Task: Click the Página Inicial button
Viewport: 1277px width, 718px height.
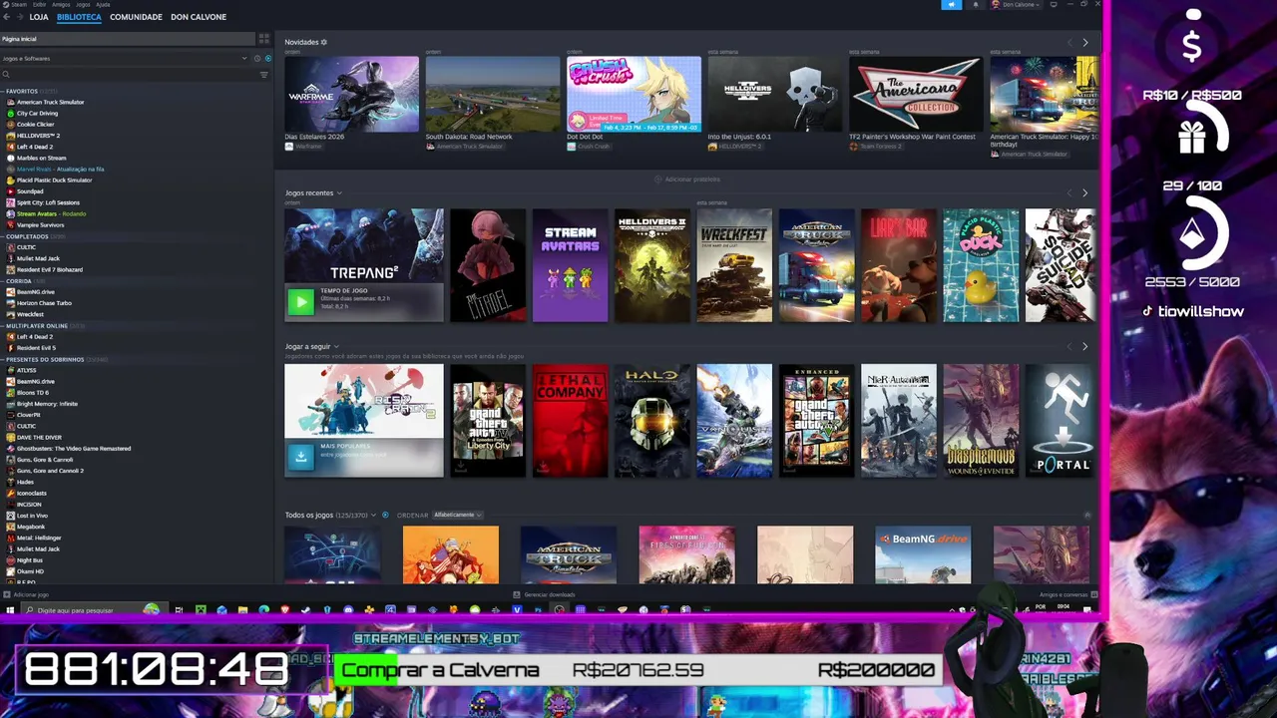Action: click(x=128, y=39)
